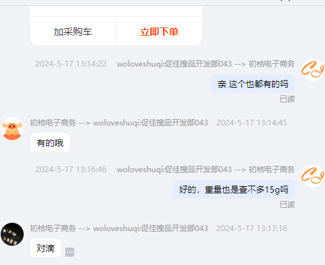Click the CJ avatar next to 亲 这个也都有的吗

tap(313, 70)
